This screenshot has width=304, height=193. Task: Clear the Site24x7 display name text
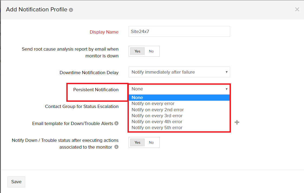pos(179,31)
